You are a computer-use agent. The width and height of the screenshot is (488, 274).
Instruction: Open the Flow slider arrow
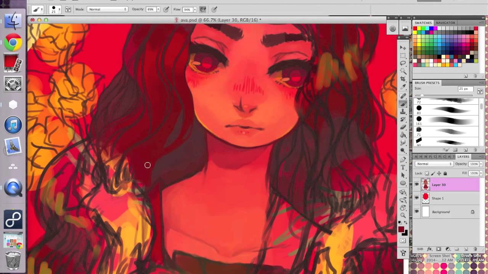click(195, 9)
